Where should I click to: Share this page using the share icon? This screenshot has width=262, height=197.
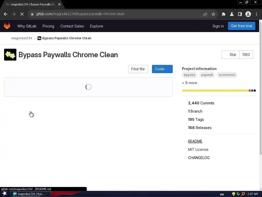[205, 14]
